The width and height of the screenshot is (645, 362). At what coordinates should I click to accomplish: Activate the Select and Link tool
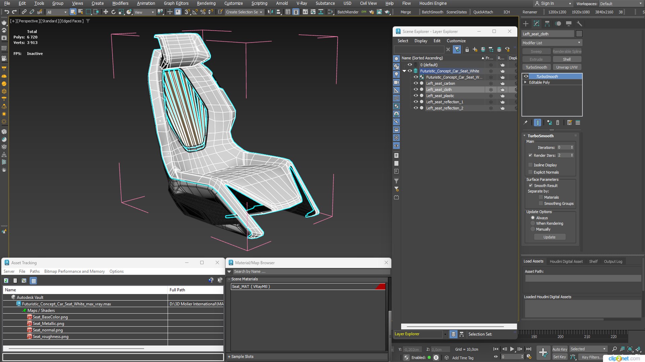click(x=24, y=12)
